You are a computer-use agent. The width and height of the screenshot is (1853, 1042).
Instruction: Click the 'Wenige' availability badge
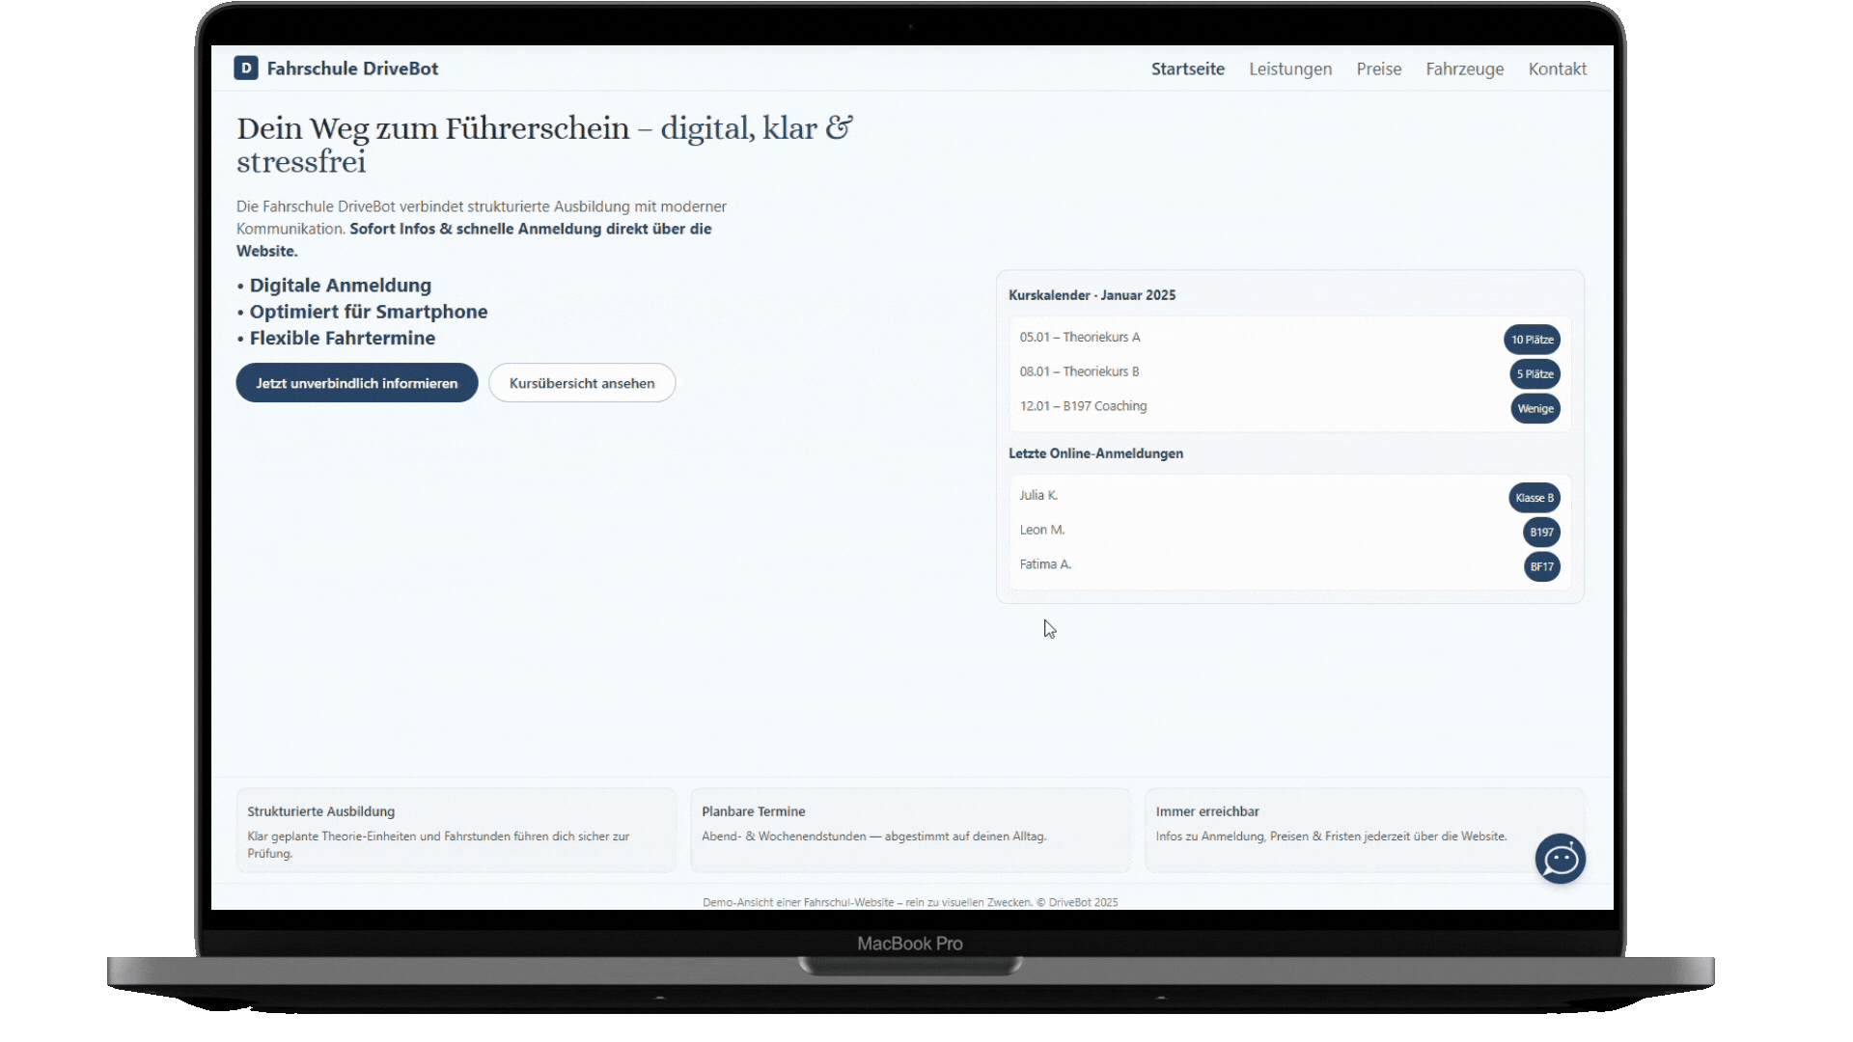pos(1535,409)
